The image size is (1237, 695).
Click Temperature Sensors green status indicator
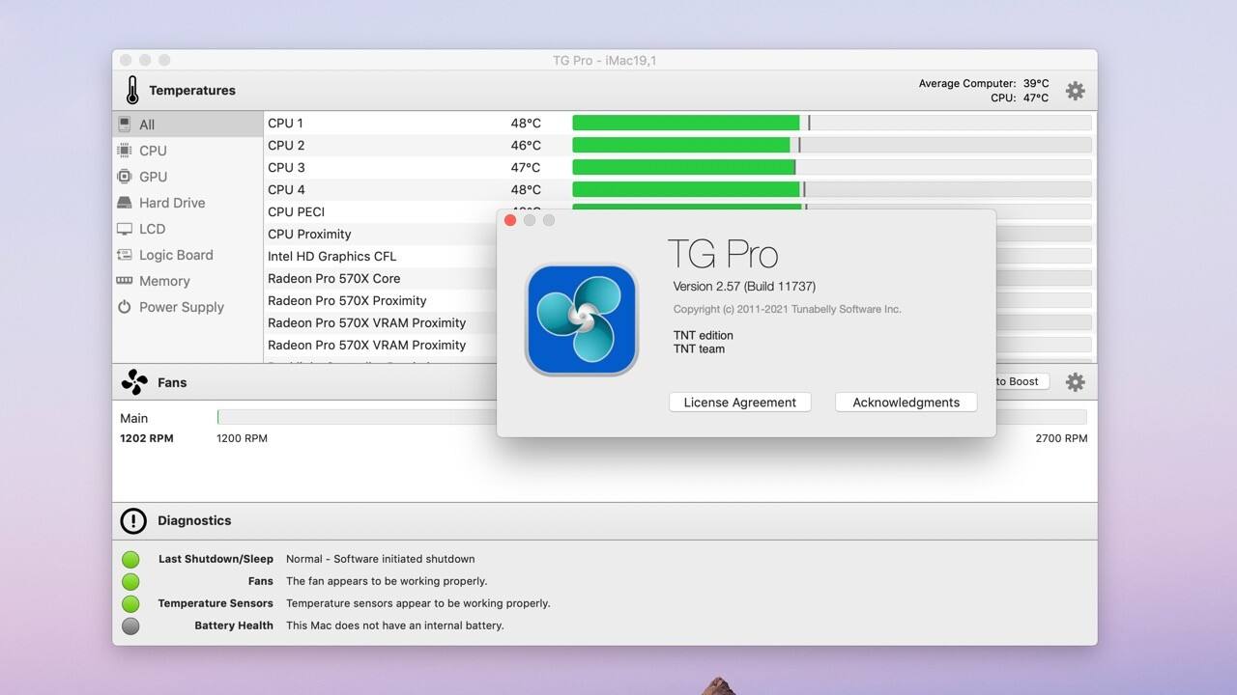coord(130,603)
